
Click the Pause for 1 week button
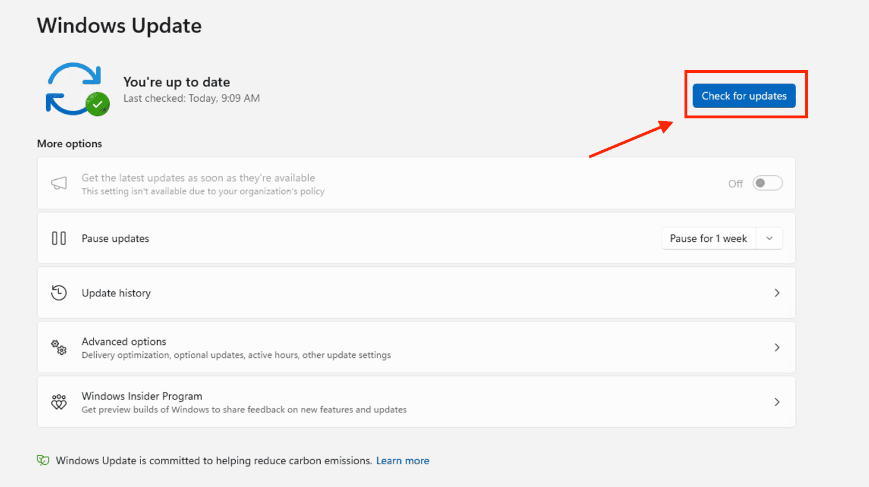point(708,238)
